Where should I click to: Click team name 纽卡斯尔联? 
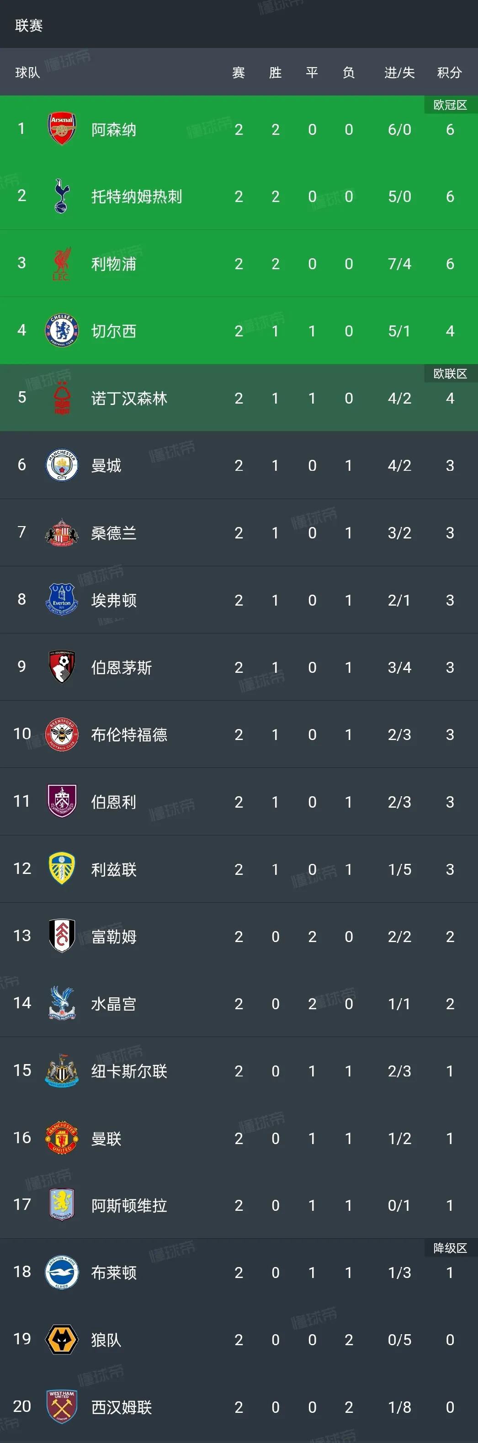click(129, 1071)
